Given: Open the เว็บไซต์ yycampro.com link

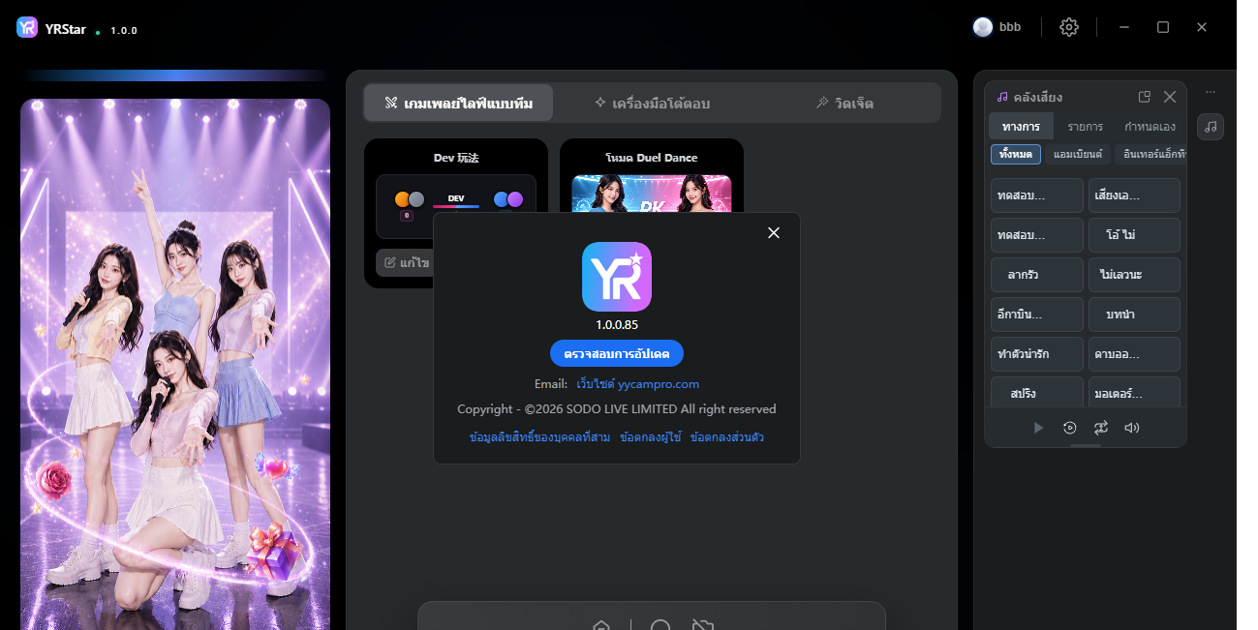Looking at the screenshot, I should pyautogui.click(x=637, y=384).
